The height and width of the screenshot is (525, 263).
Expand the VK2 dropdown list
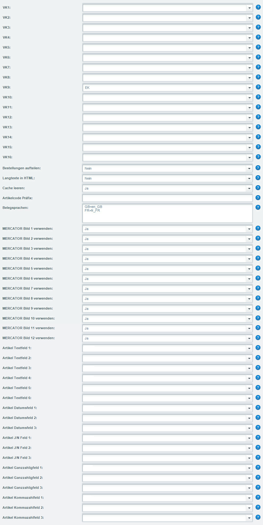[168, 18]
